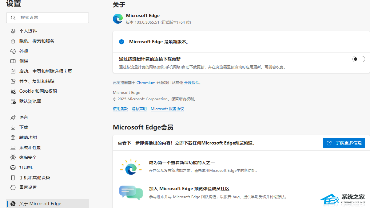Open the Chromium project link
Image resolution: width=370 pixels, height=208 pixels.
coord(146,83)
